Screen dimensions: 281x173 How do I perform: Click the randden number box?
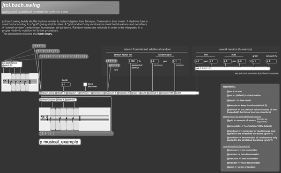pos(177,61)
